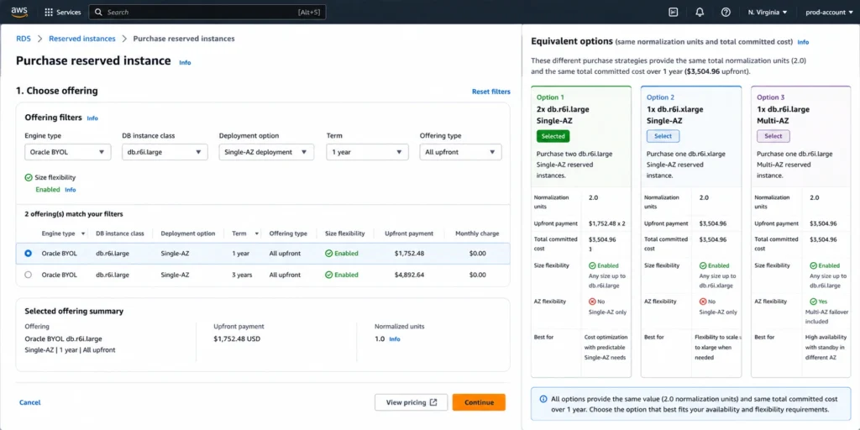Sort by Term column arrow
Viewport: 860px width, 430px height.
coord(256,233)
